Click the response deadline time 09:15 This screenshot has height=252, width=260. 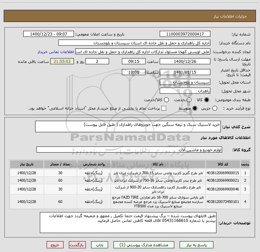point(134,61)
